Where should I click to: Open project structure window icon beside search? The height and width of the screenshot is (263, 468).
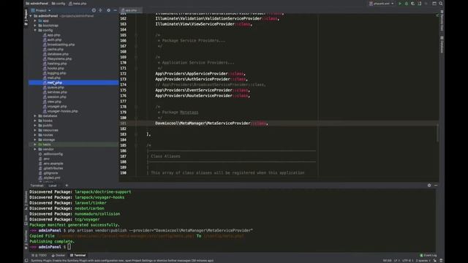tap(434, 4)
